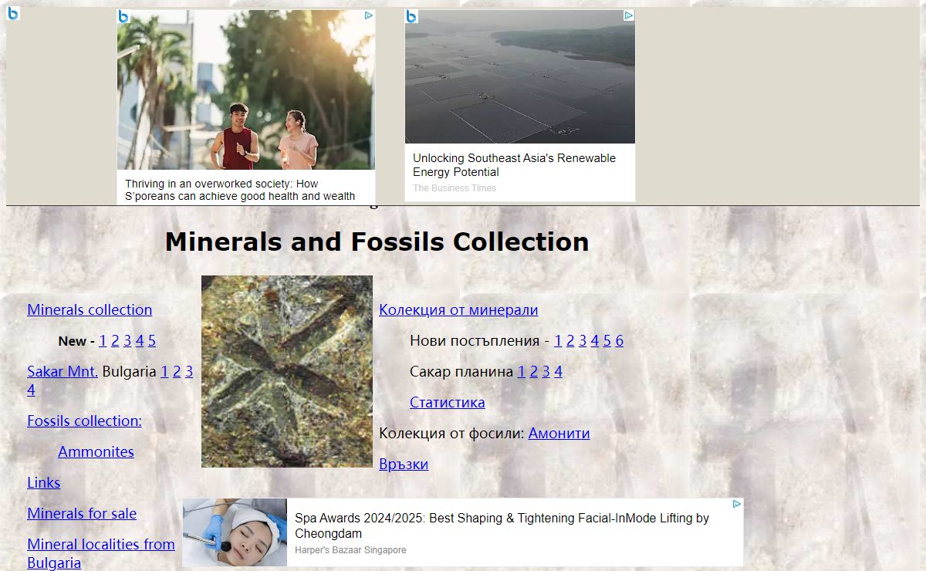Click the Връзки link
Image resolution: width=926 pixels, height=571 pixels.
pos(404,464)
